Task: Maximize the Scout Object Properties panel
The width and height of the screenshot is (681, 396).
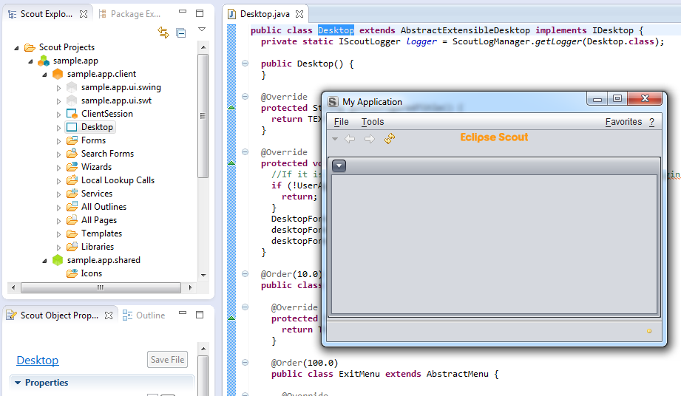Action: [200, 315]
